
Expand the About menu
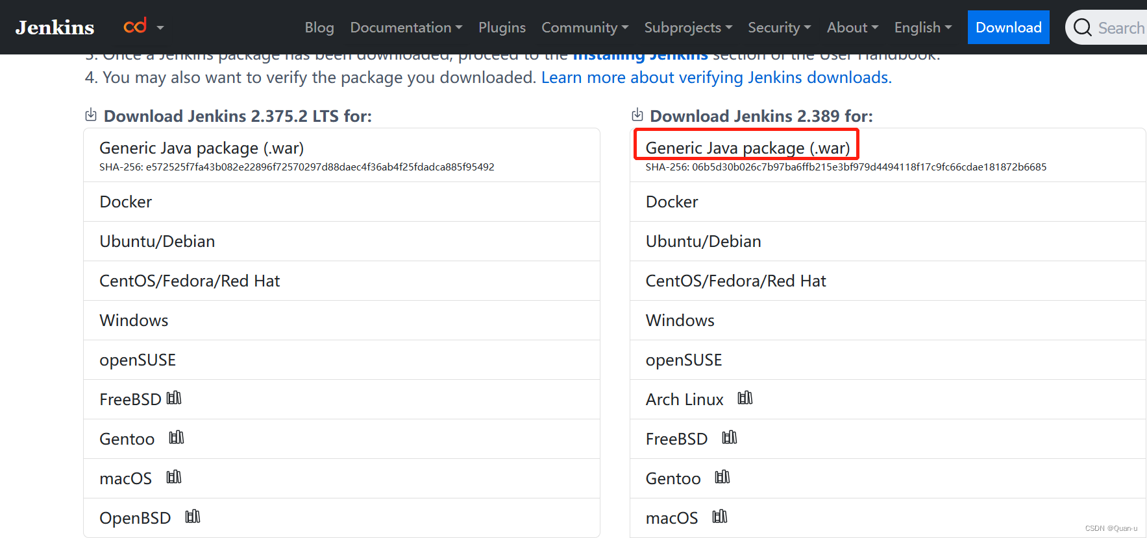click(852, 27)
